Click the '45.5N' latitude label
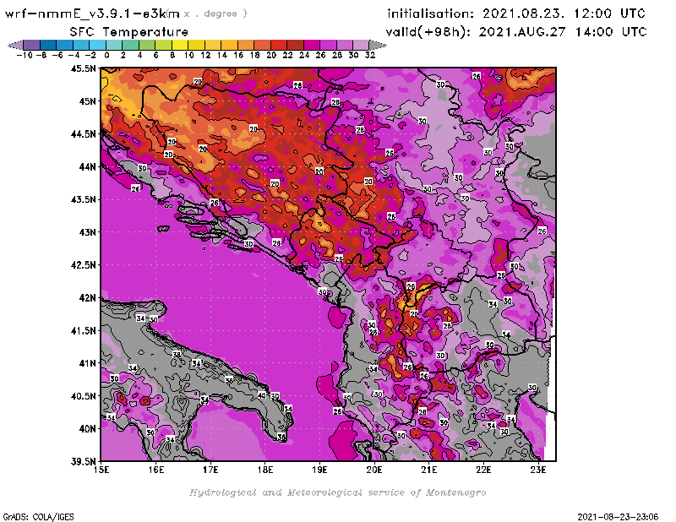Viewport: 676px width, 522px height. click(83, 68)
